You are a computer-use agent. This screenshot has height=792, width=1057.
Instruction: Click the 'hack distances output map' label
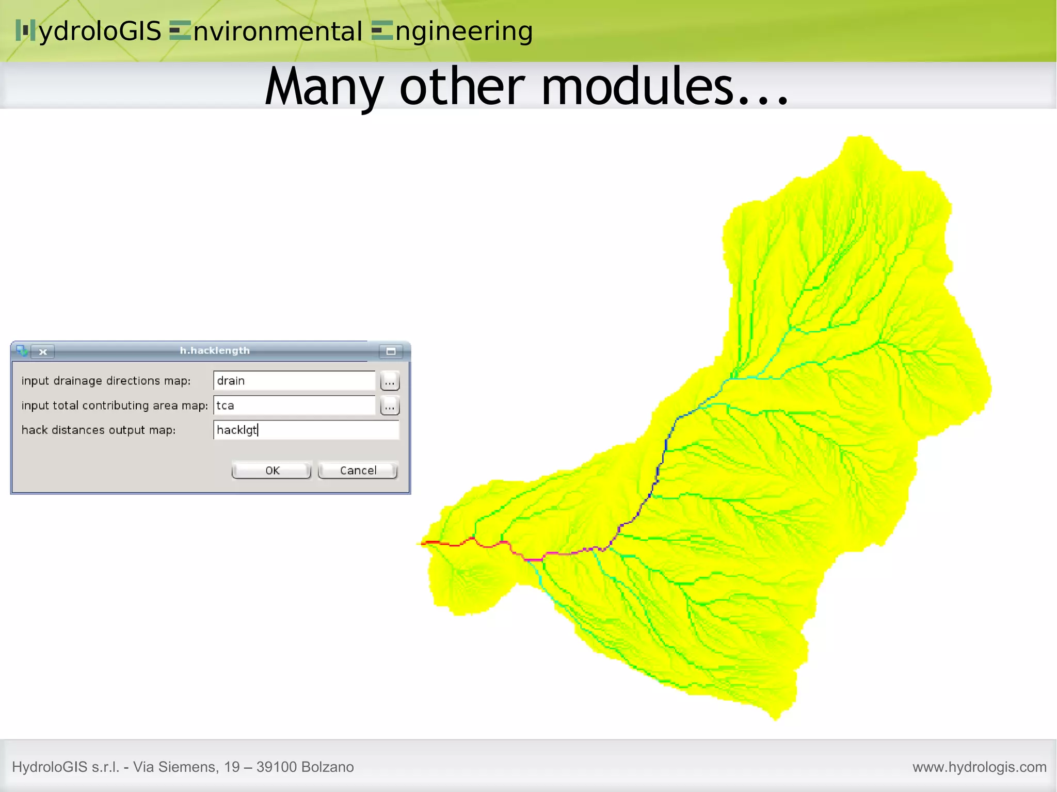(x=99, y=430)
